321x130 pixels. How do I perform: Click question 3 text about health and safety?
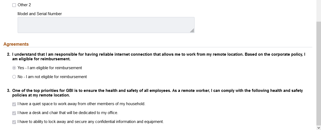[x=157, y=93]
